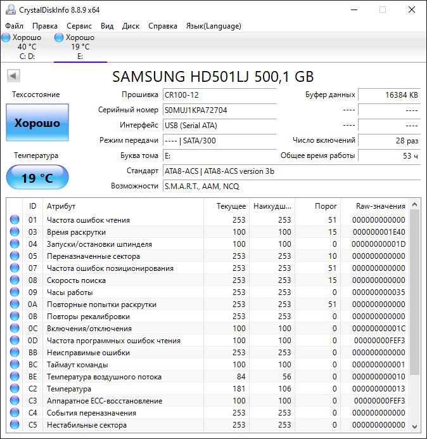Click the CrystalDiskInfo app icon in title bar
The image size is (427, 439).
coord(9,10)
